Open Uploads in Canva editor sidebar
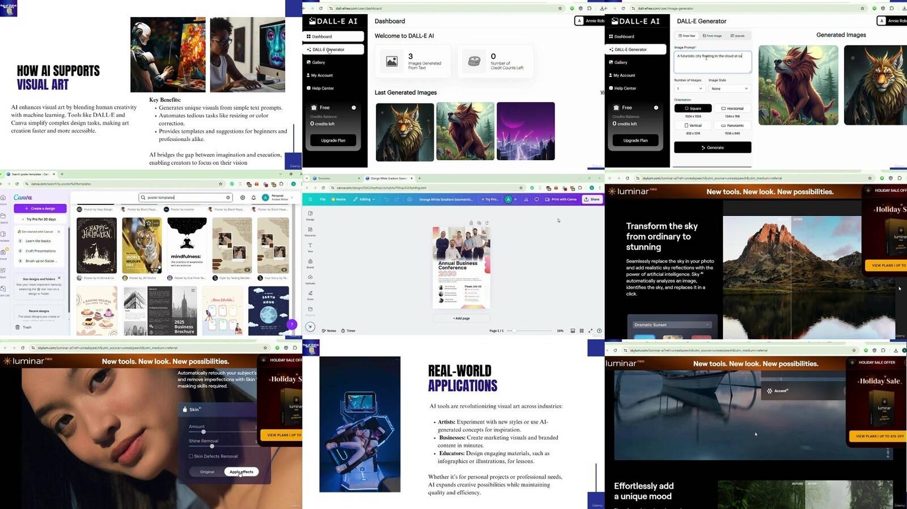 point(310,279)
